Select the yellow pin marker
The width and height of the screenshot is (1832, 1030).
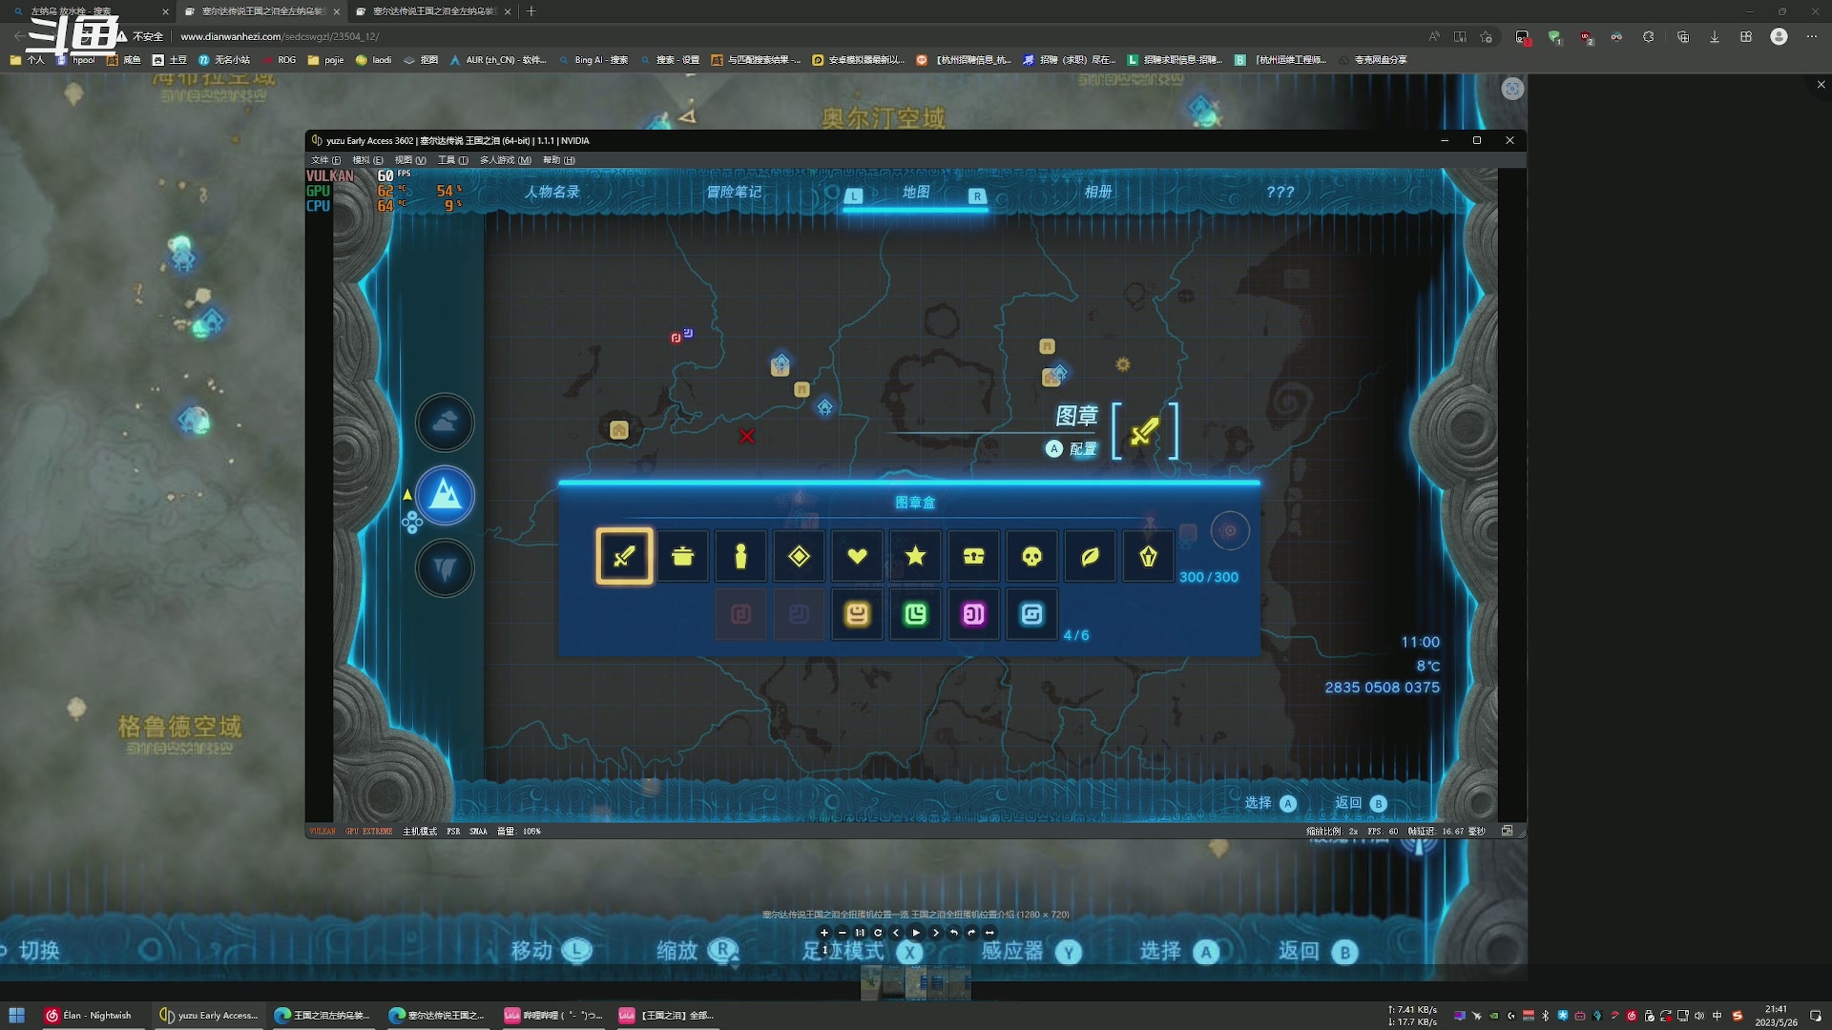858,614
